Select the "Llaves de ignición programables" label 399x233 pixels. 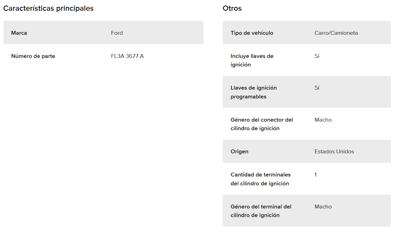[x=253, y=92]
